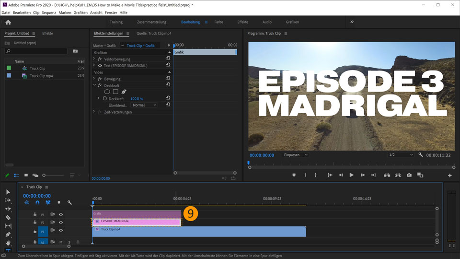460x259 pixels.
Task: Click Lift button in Program Monitor
Action: pos(387,175)
